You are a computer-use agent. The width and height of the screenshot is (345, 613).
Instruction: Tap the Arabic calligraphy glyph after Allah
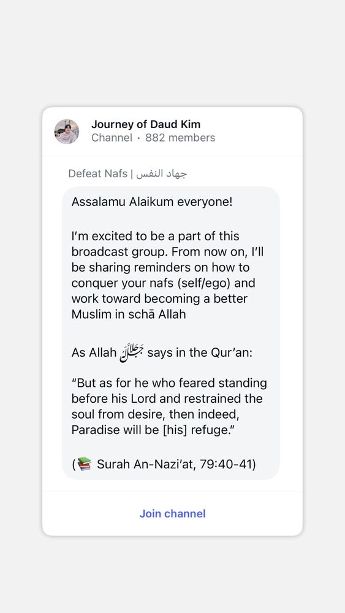click(x=132, y=352)
